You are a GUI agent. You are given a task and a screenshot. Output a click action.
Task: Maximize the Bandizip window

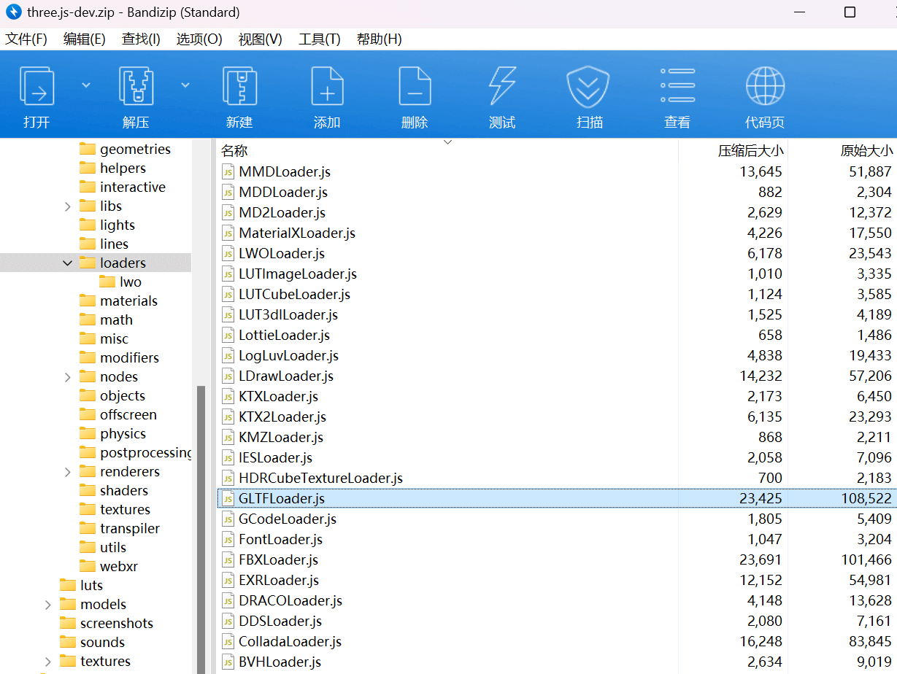(850, 12)
